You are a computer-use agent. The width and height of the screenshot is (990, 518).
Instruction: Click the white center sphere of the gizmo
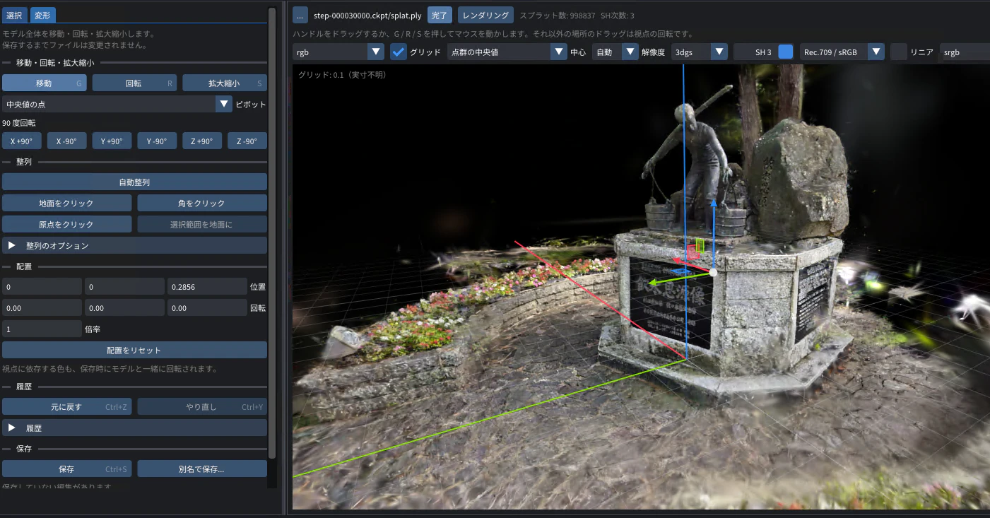(713, 272)
